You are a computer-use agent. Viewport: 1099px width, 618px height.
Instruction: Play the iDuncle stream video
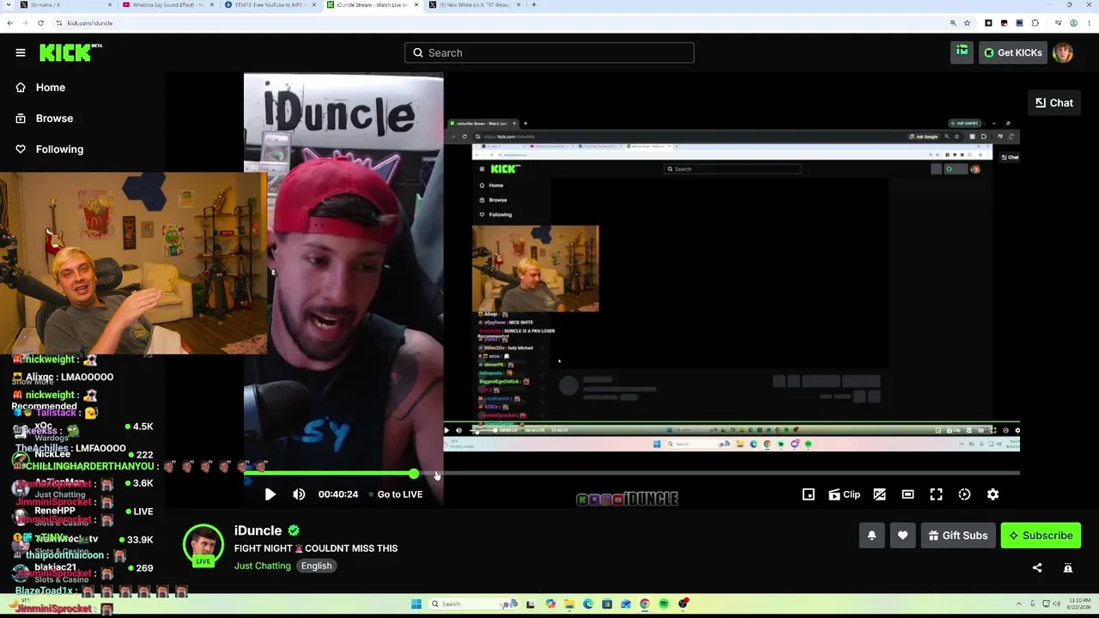[x=270, y=494]
